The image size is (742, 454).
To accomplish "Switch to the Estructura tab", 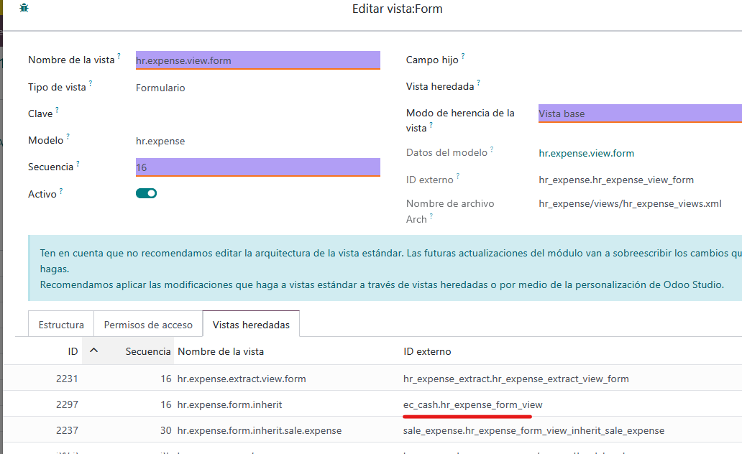I will pyautogui.click(x=61, y=325).
